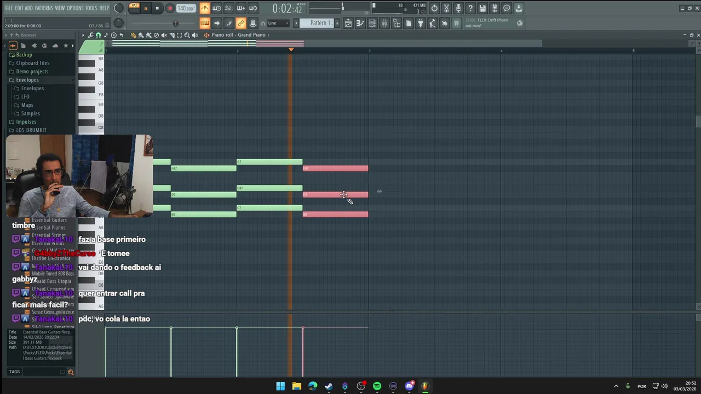Open piano roll menu arrow left of wrench
The image size is (701, 394).
coord(83,35)
